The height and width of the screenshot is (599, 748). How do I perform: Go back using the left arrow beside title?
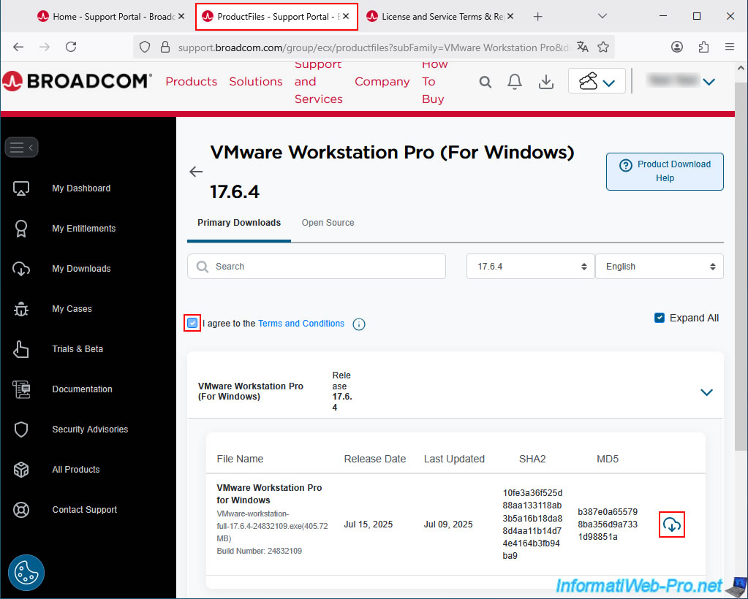196,172
